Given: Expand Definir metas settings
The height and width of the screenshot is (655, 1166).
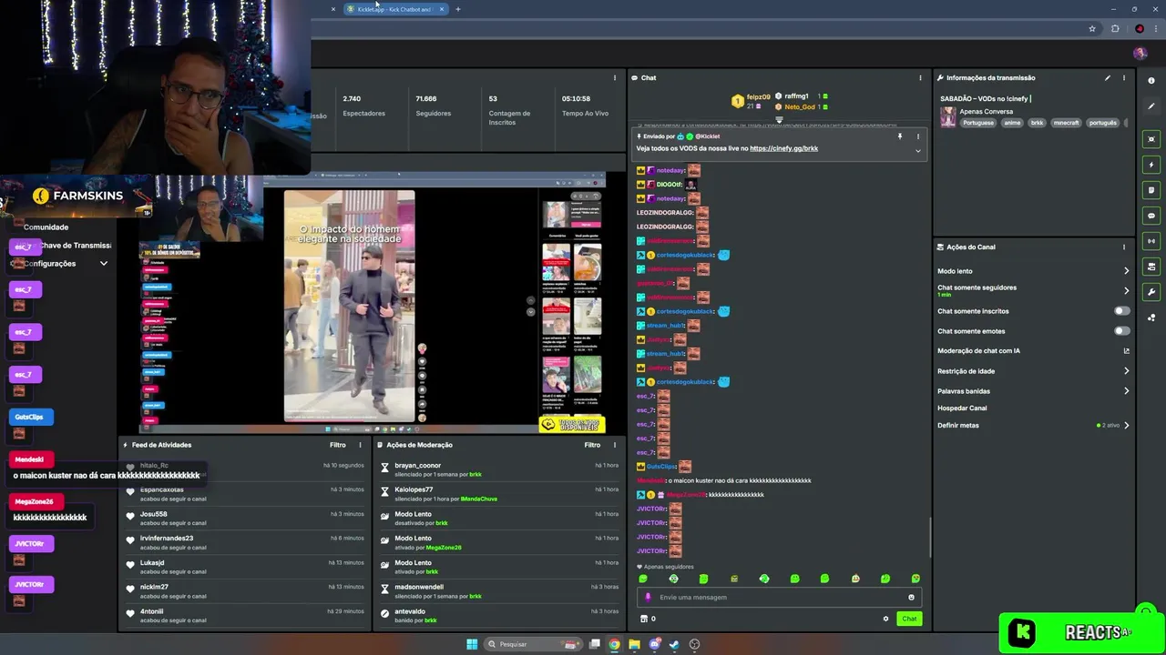Looking at the screenshot, I should (x=1126, y=425).
